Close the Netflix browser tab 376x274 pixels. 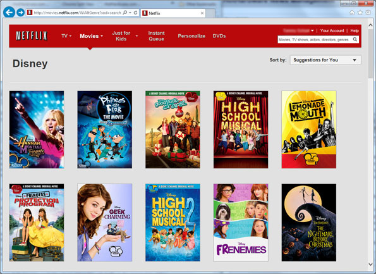(x=202, y=13)
